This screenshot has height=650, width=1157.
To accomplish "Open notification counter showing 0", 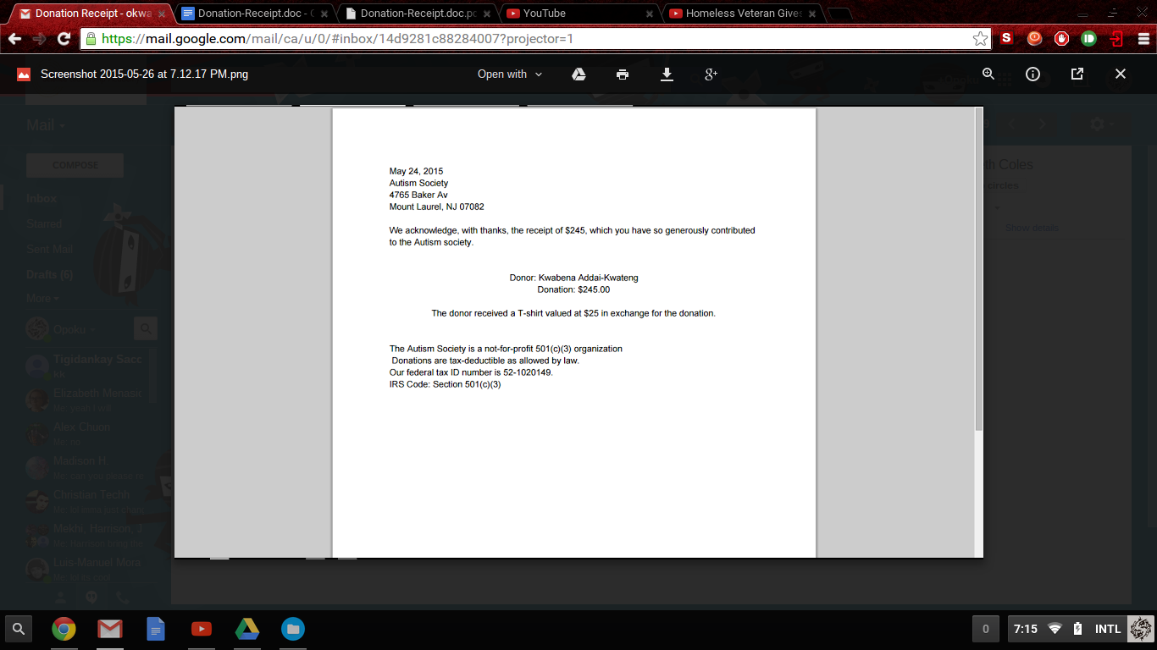I will (x=985, y=629).
